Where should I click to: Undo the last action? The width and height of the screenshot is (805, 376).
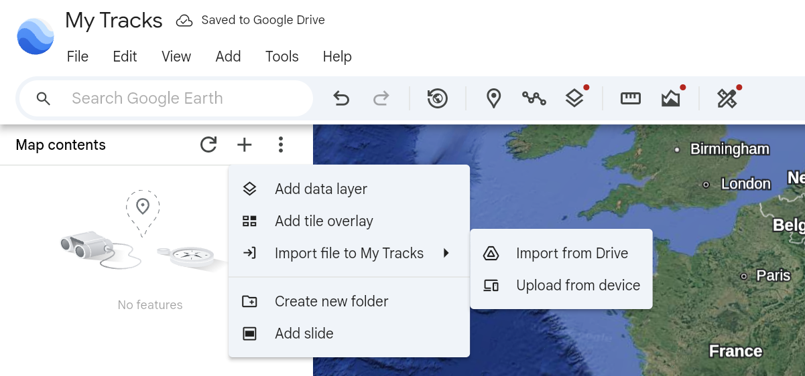click(341, 99)
